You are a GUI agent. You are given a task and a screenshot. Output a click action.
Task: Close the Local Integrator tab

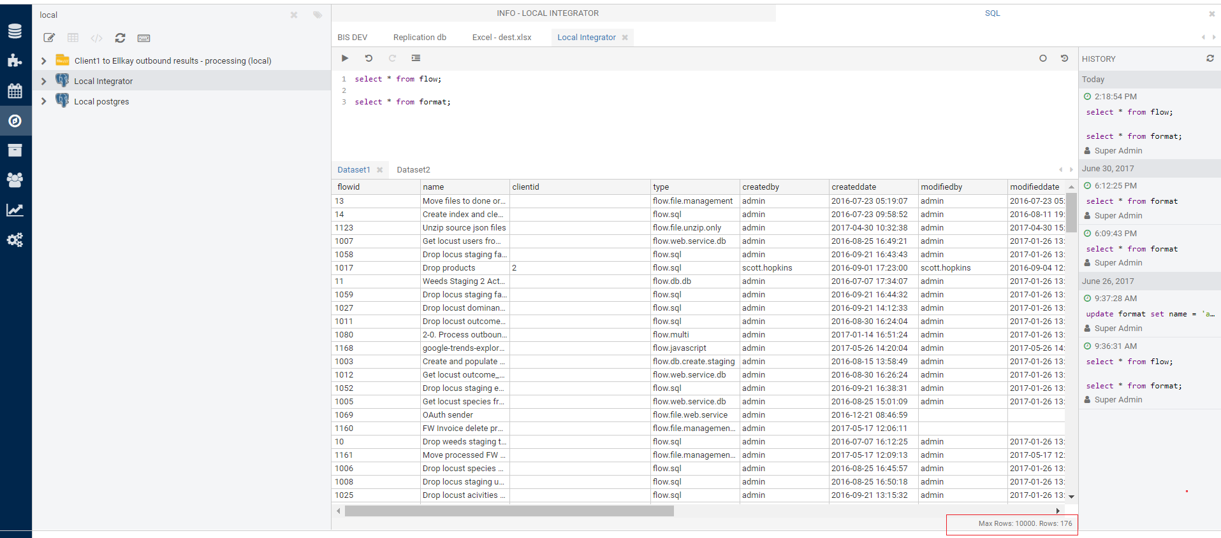pos(625,38)
